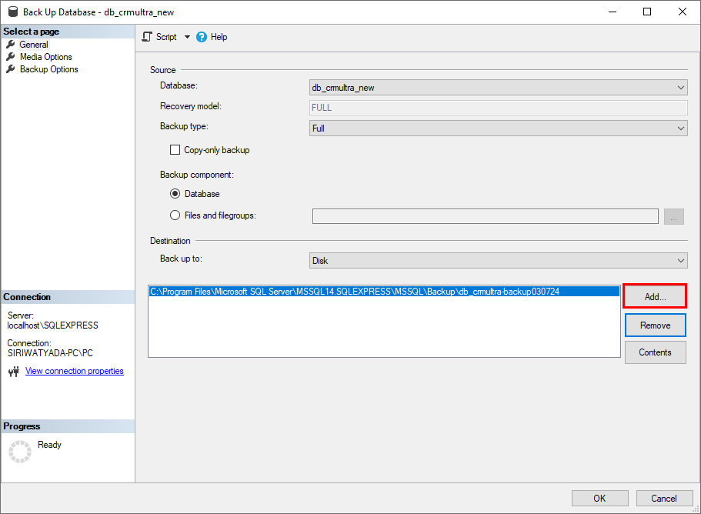Open View connection properties link

(x=74, y=371)
